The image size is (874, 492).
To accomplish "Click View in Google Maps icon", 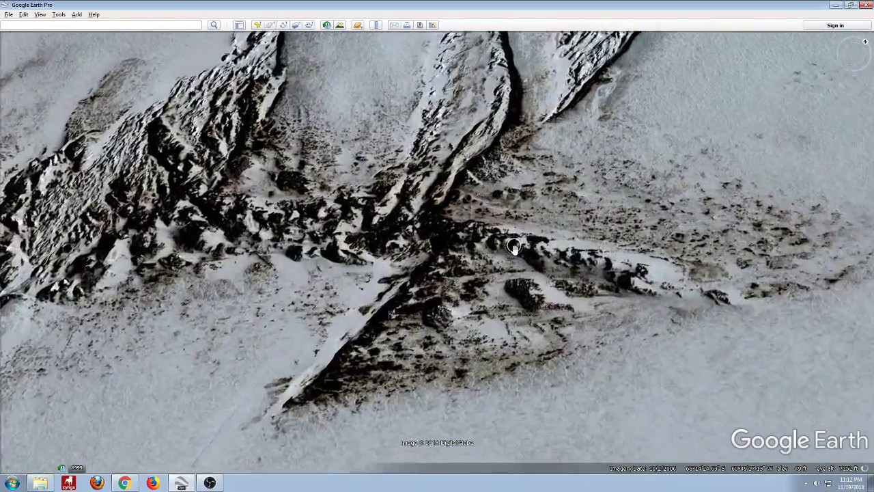I will coord(433,25).
